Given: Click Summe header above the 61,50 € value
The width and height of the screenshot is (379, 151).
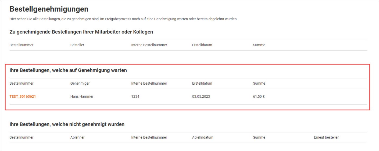Looking at the screenshot, I should click(x=259, y=83).
